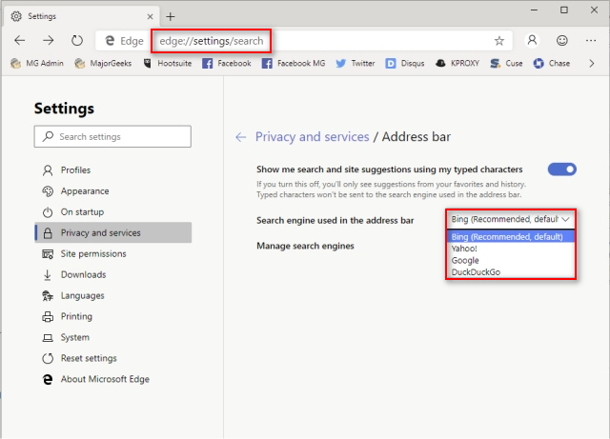Open Disqus bookmark

405,64
